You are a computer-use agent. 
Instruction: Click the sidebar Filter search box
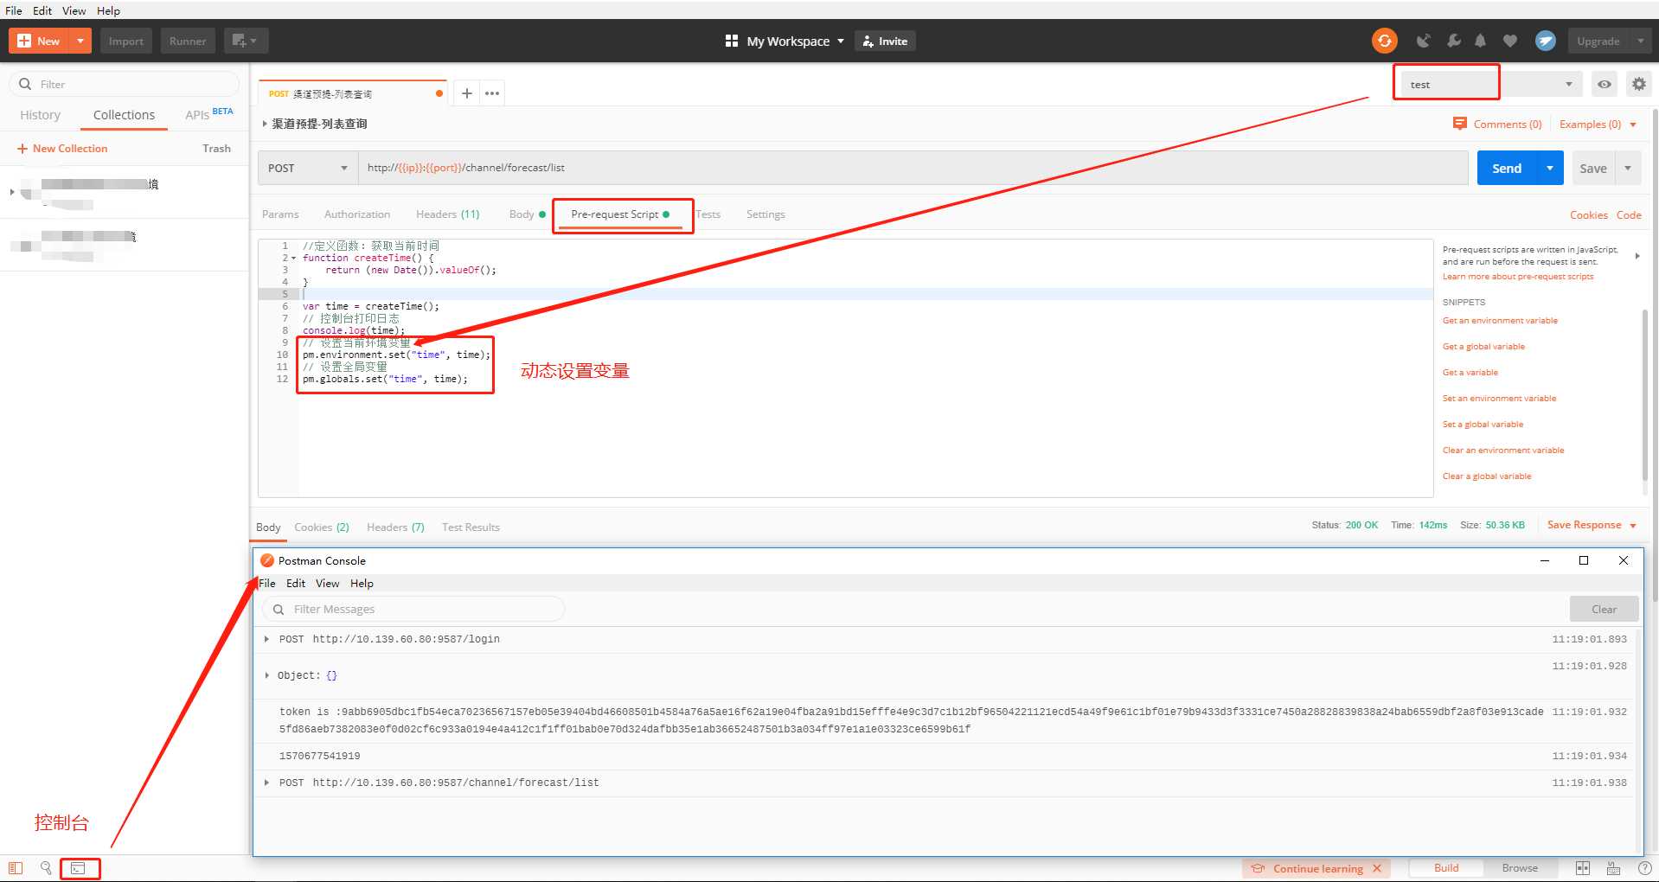click(124, 84)
